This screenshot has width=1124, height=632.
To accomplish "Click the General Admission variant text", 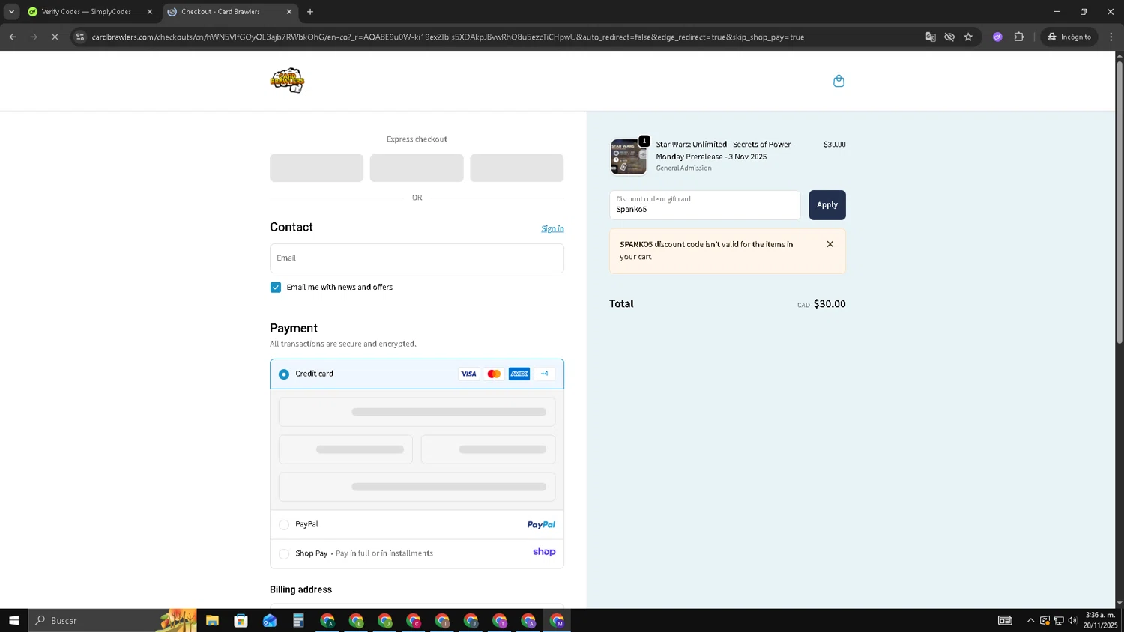I will coord(683,168).
